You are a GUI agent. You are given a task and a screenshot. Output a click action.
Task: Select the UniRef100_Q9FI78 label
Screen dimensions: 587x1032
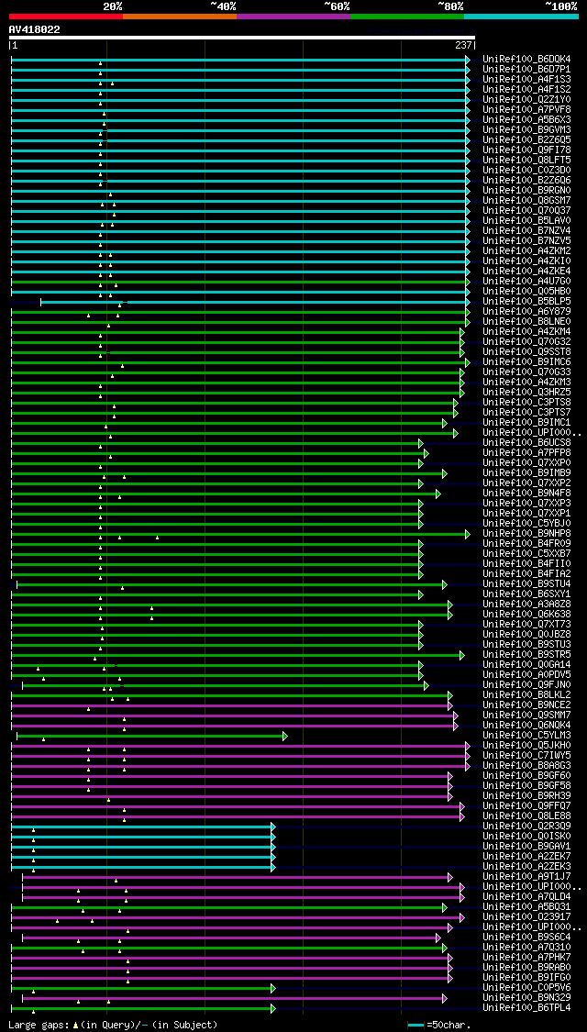pyautogui.click(x=526, y=150)
